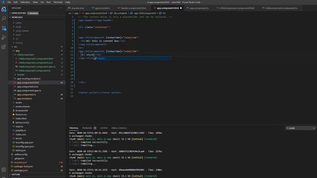Select the 'style' autocomplete suggestion

pos(132,58)
